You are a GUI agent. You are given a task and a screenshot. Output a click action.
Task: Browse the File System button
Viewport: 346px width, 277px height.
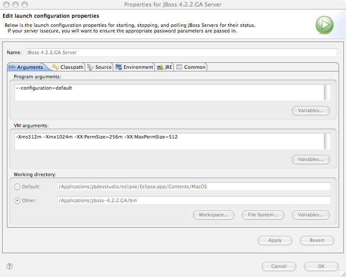click(263, 215)
